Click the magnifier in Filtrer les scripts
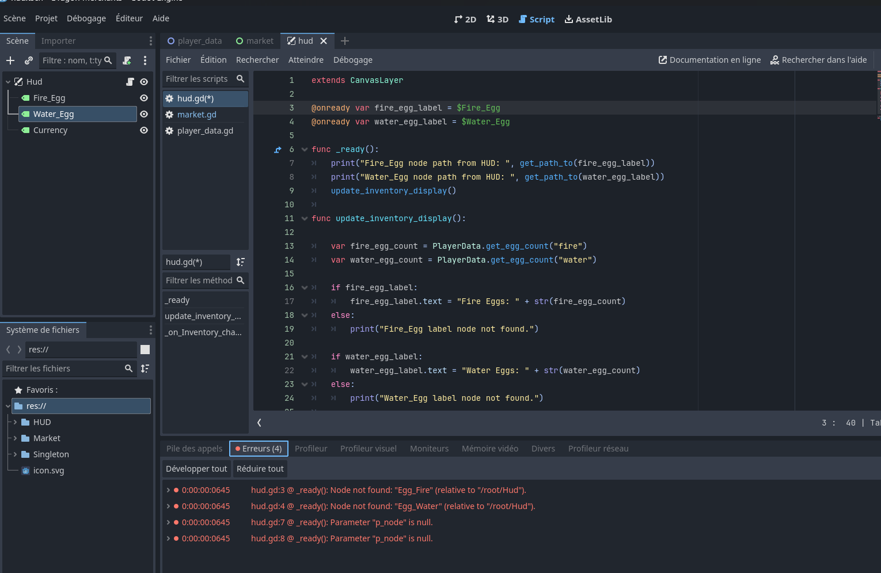This screenshot has width=881, height=573. click(241, 79)
